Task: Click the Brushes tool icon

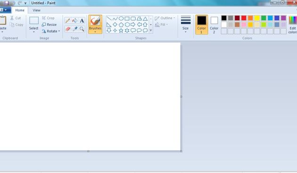Action: point(95,20)
